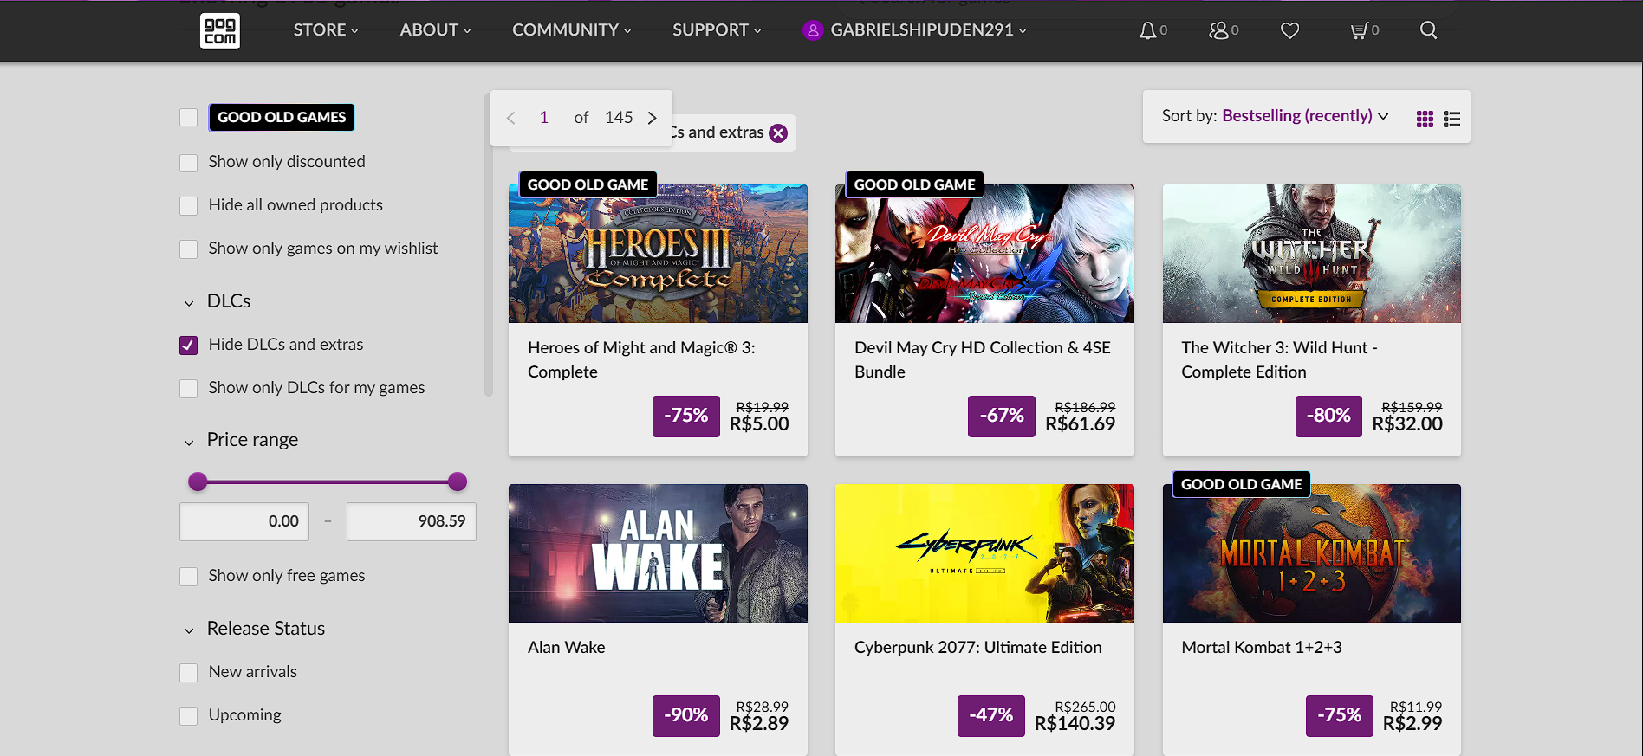Viewport: 1643px width, 756px height.
Task: Open Alan Wake game title link
Action: [x=567, y=648]
